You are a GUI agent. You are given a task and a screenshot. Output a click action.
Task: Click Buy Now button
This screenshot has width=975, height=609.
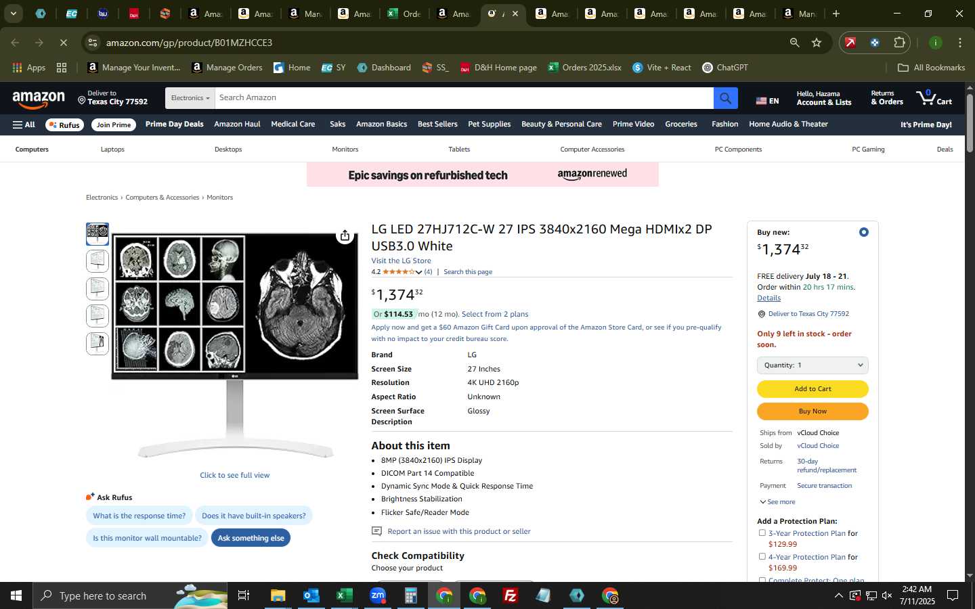coord(812,411)
